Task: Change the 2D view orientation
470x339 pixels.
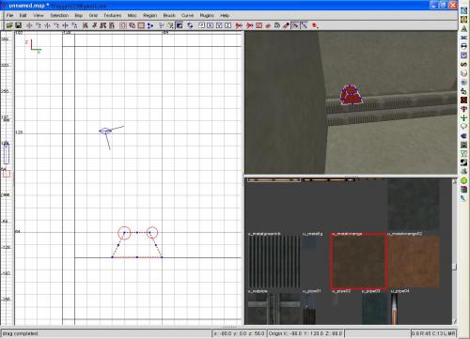Action: (162, 25)
